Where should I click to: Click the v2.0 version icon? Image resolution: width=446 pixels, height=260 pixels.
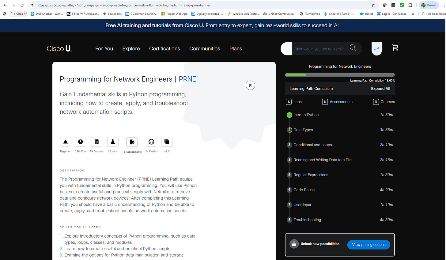(x=167, y=142)
